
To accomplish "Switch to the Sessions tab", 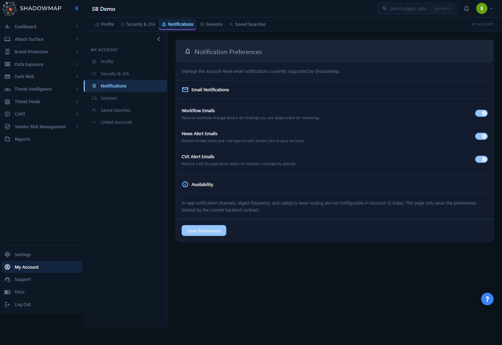I will coord(211,24).
